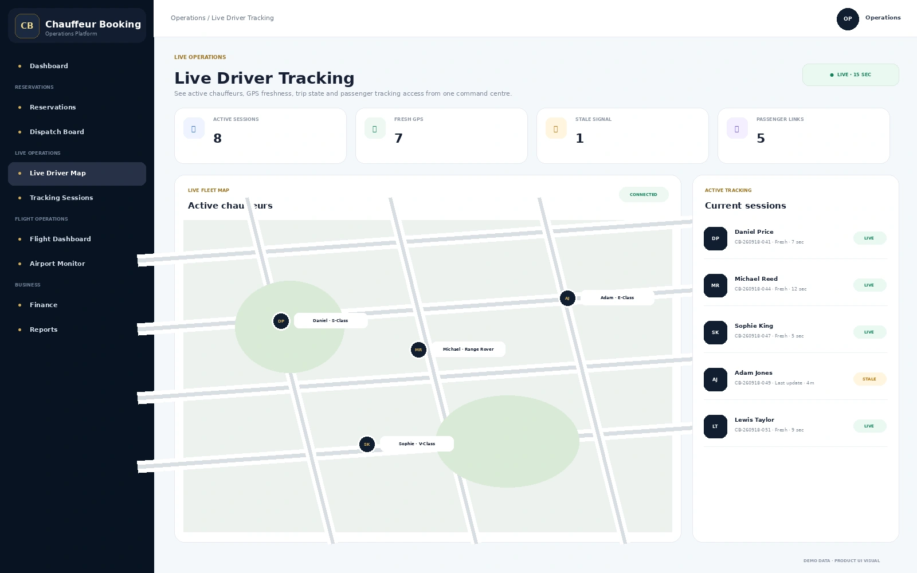Select the Michael Reed session name
The height and width of the screenshot is (573, 917).
coord(756,279)
